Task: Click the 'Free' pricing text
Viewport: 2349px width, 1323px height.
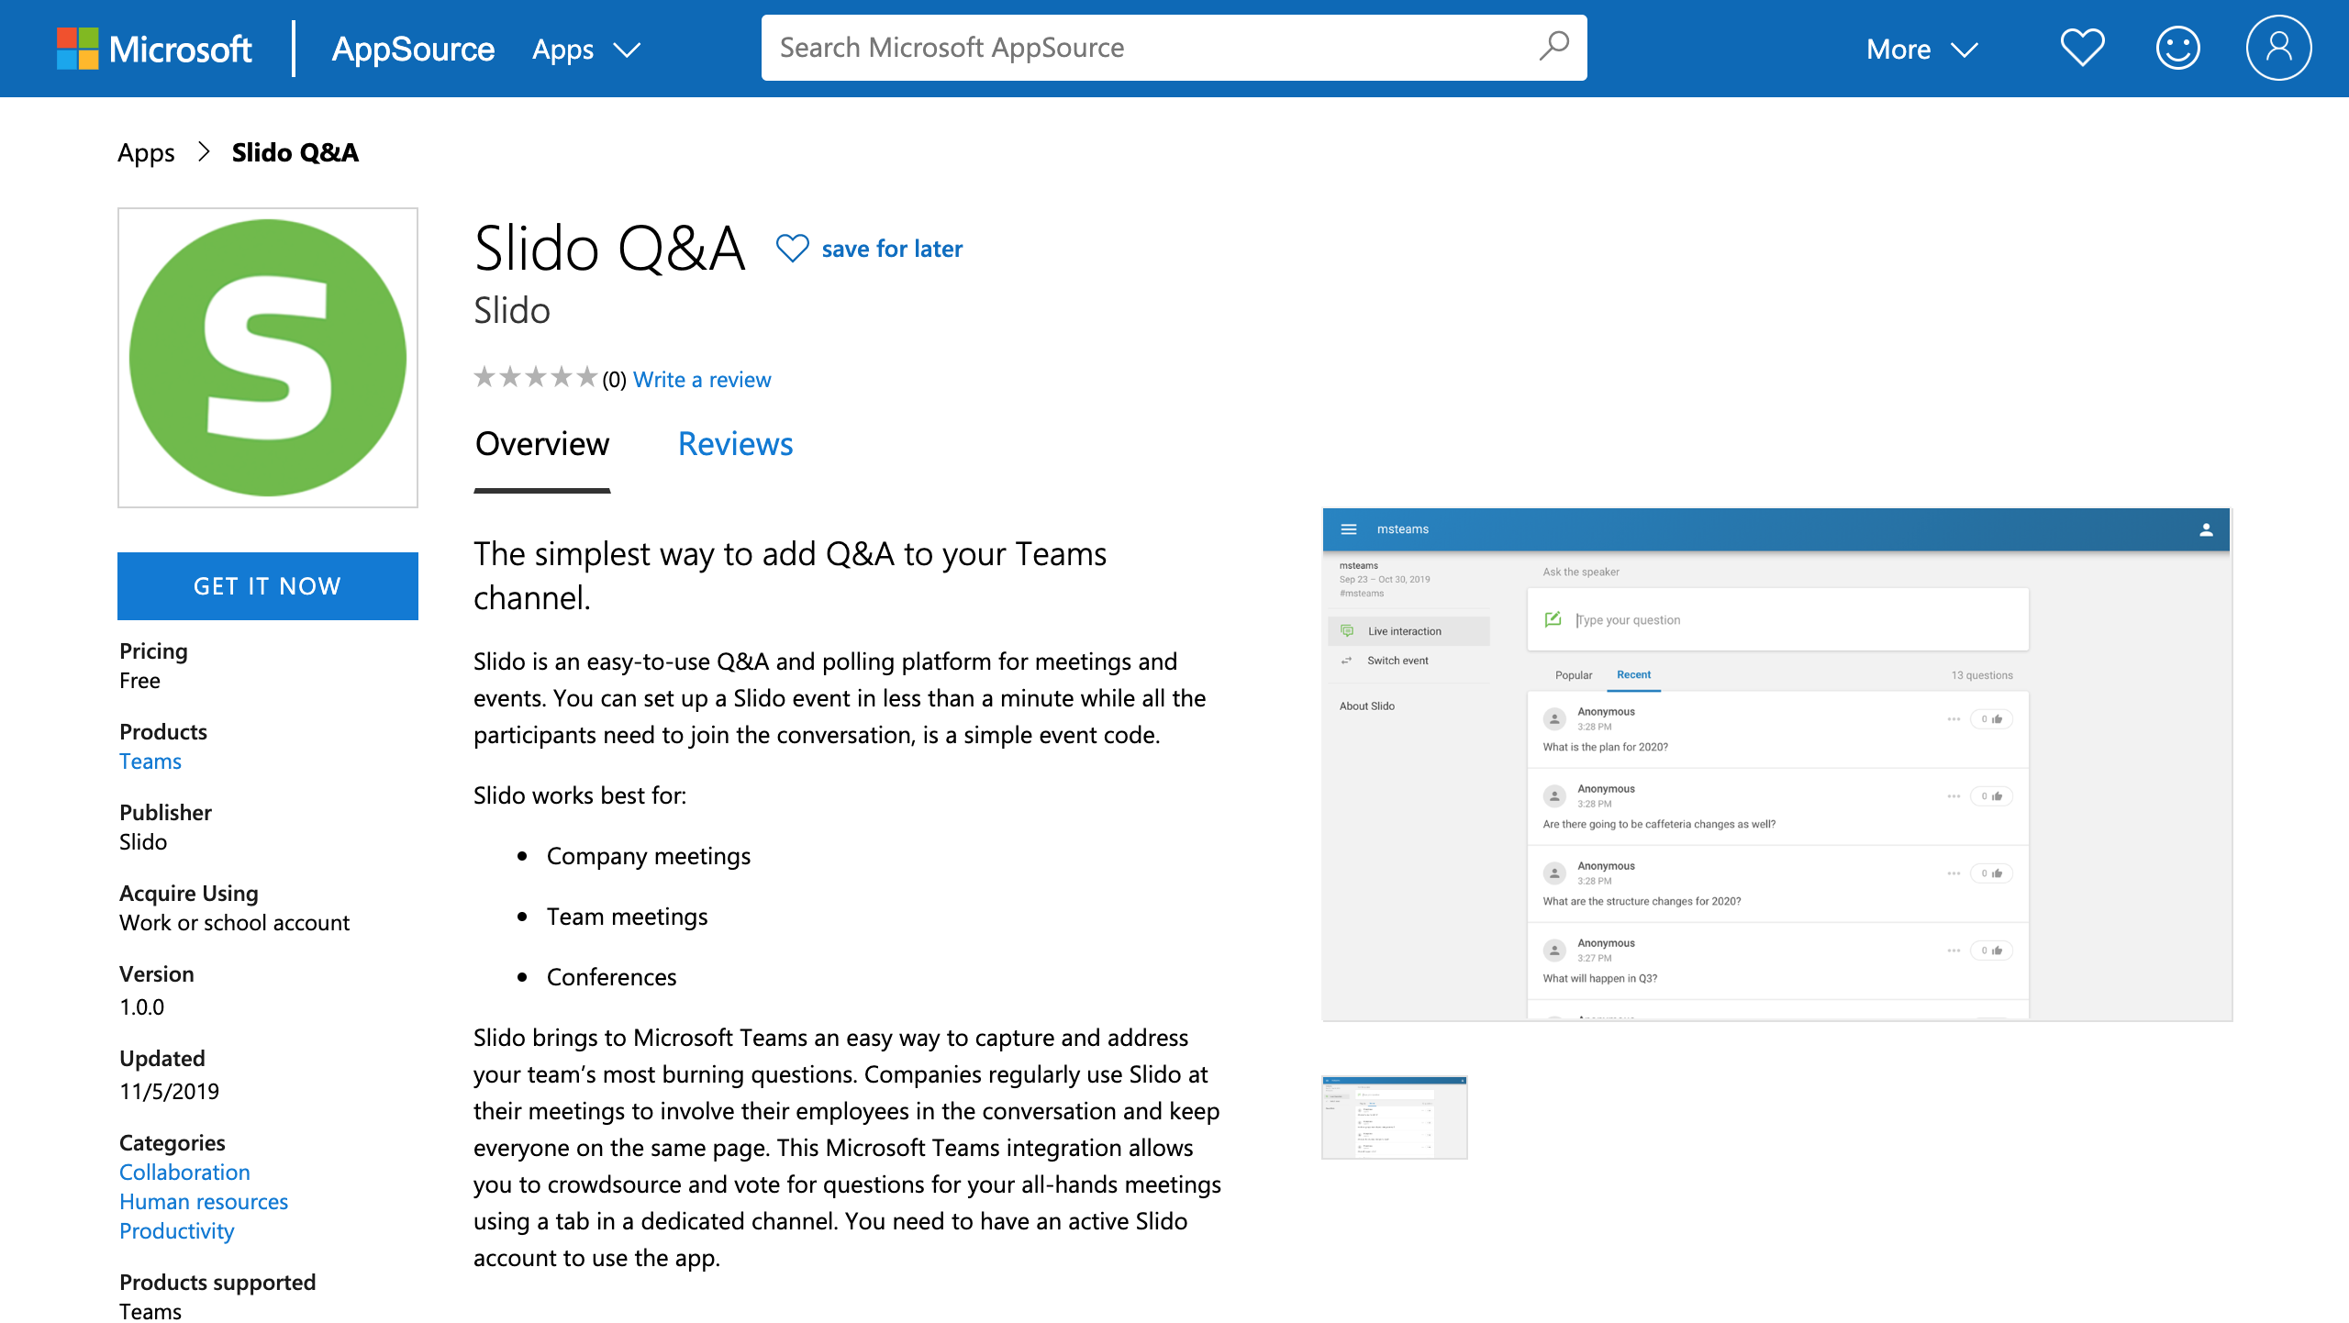Action: pos(139,681)
